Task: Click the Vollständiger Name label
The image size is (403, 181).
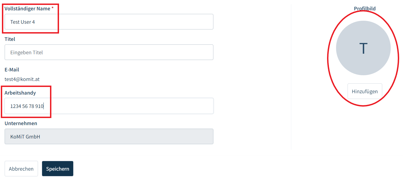Action: 27,8
